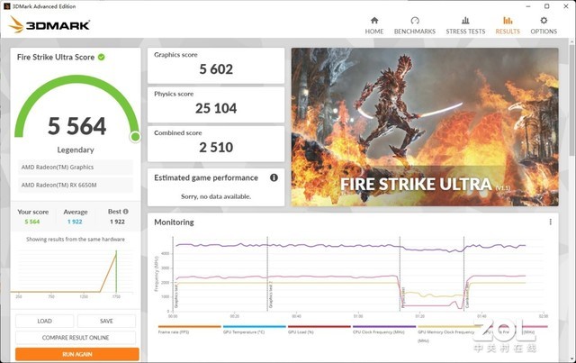The image size is (576, 363).
Task: Click the Graphics score card
Action: (216, 66)
